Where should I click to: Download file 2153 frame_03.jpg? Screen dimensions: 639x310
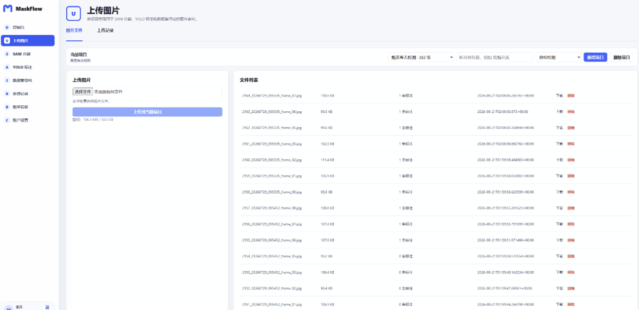(x=559, y=273)
